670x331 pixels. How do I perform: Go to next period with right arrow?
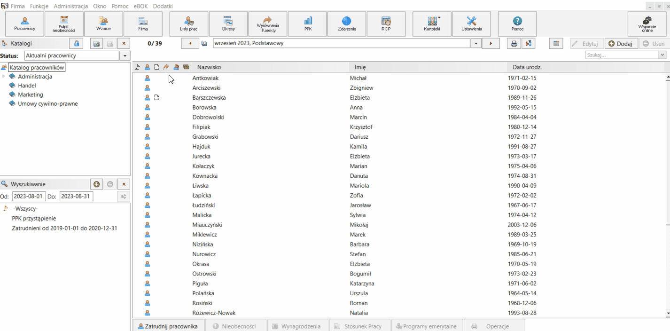(491, 44)
